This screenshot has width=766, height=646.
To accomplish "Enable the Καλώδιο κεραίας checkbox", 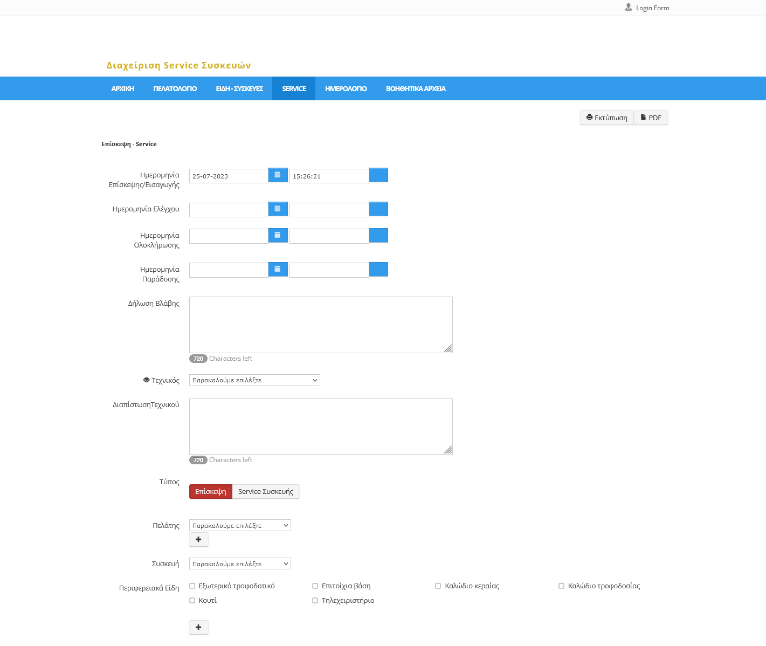I will pyautogui.click(x=438, y=586).
